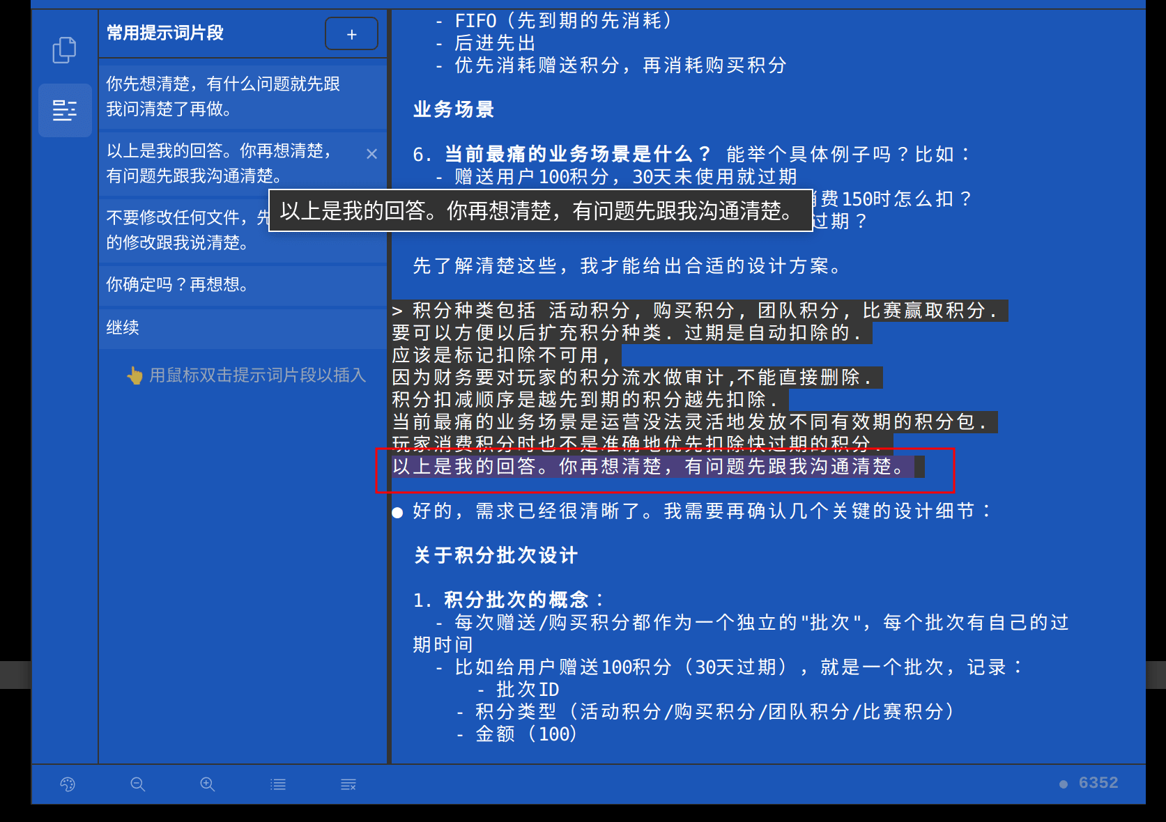Open the theme palette icon in bottom toolbar
The width and height of the screenshot is (1166, 822).
67,784
